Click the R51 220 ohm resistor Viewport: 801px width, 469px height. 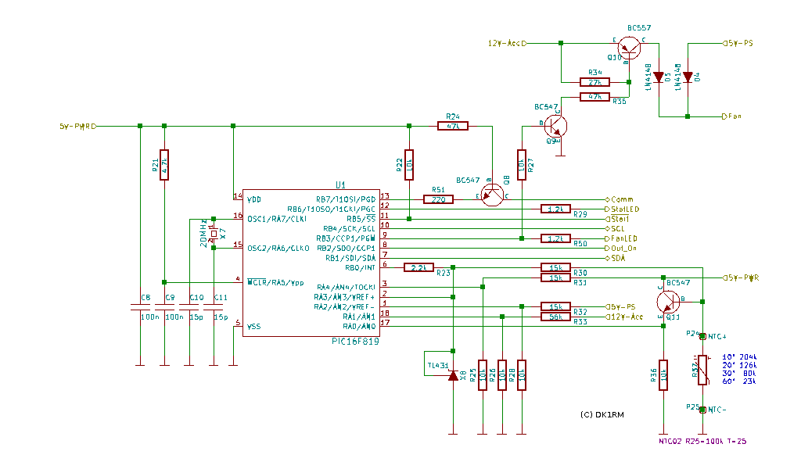click(438, 199)
